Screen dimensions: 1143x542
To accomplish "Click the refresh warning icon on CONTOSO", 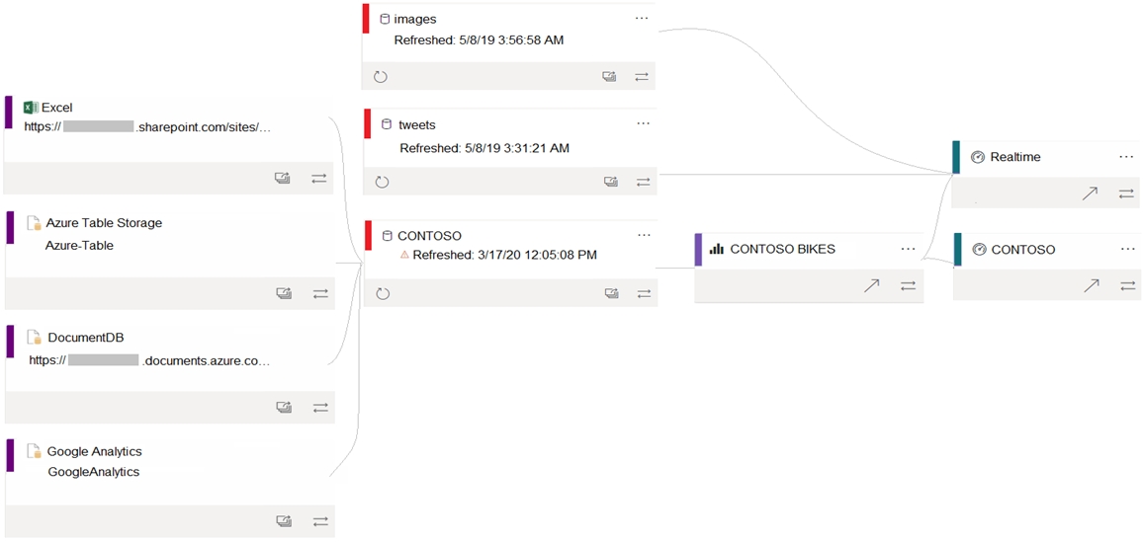I will (x=404, y=256).
